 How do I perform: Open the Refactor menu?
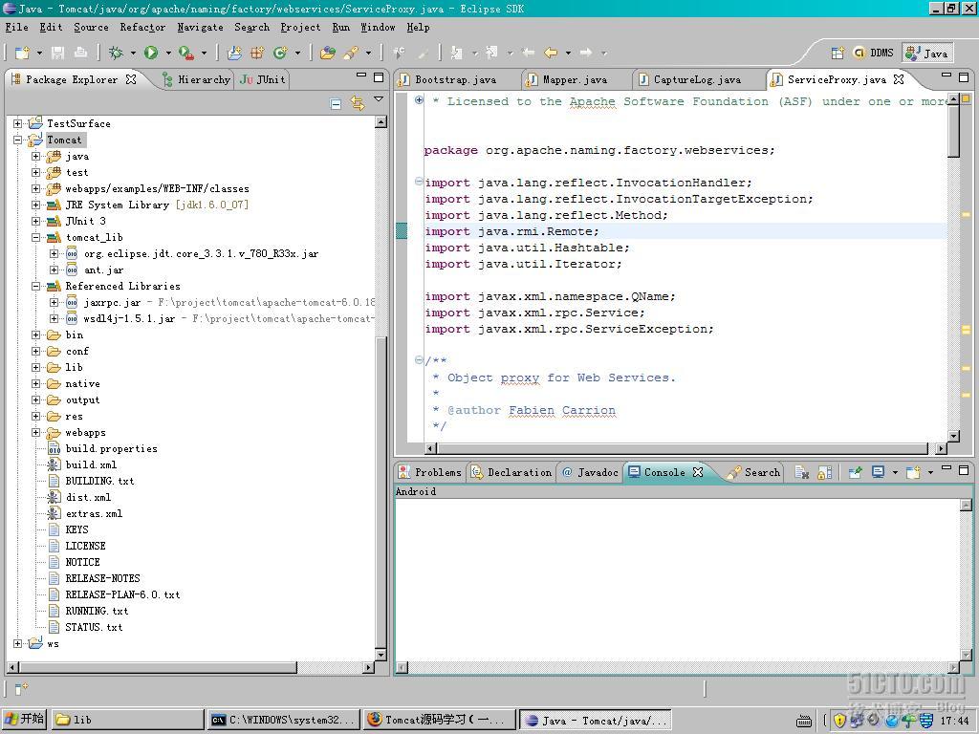[x=142, y=27]
